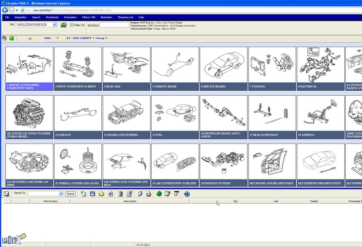Click the Shortcut input field
This screenshot has width=362, height=247.
pos(114,25)
